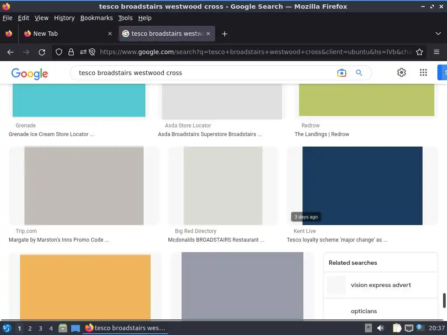
Task: Click the Big Red Directory image thumbnail
Action: (223, 186)
